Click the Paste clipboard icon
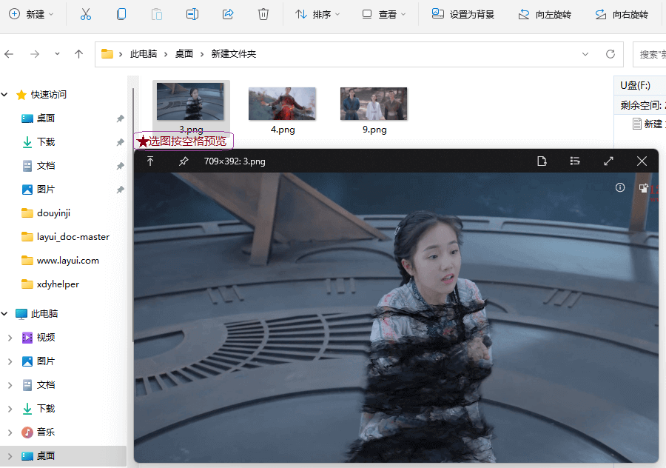Screen dimensions: 666x468 (x=157, y=15)
